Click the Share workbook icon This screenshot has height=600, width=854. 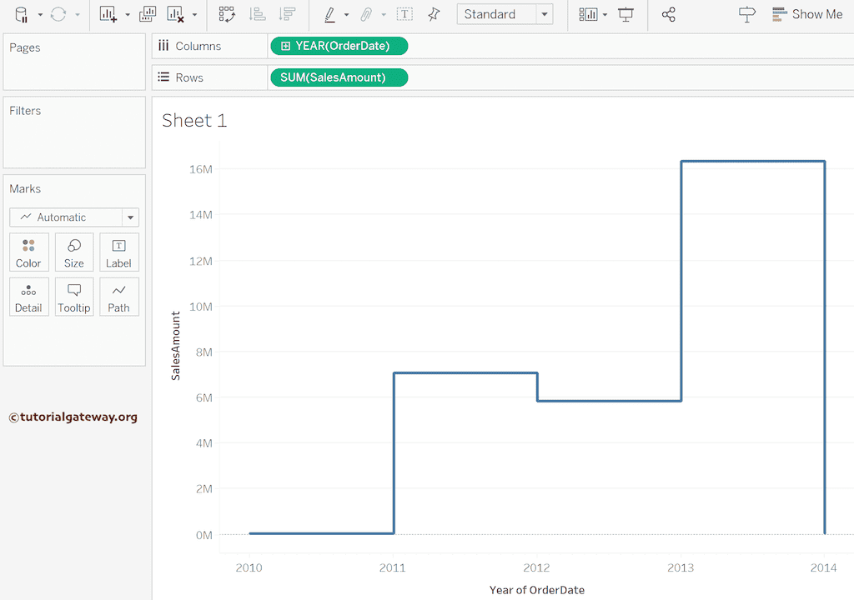(668, 14)
